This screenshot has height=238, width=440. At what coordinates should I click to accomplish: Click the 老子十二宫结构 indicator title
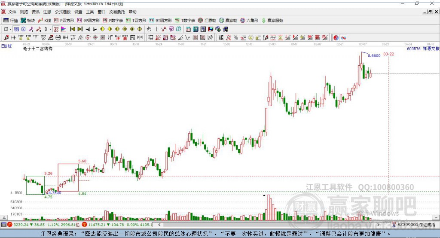click(x=38, y=49)
